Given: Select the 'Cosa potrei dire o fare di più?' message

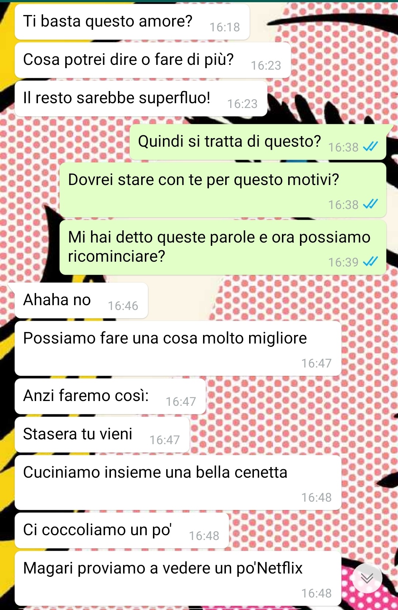Looking at the screenshot, I should pyautogui.click(x=153, y=60).
